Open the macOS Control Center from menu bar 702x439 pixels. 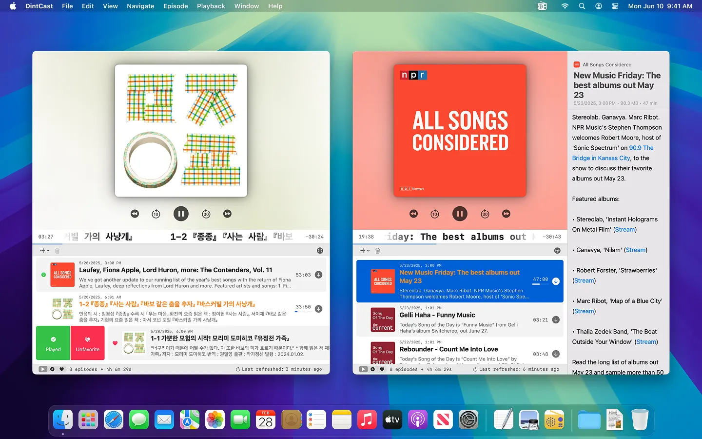(615, 6)
